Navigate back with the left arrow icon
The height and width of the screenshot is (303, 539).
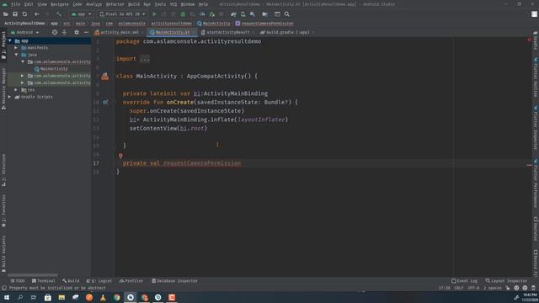click(x=36, y=14)
